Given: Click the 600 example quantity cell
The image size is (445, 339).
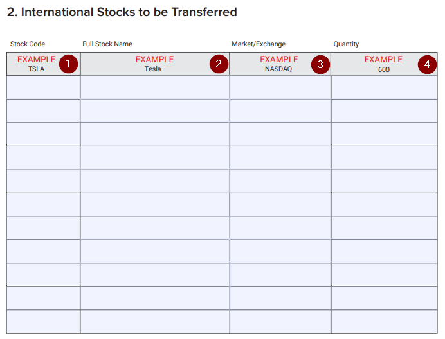Looking at the screenshot, I should [385, 64].
